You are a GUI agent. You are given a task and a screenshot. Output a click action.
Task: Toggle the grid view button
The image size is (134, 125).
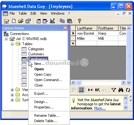(81, 90)
